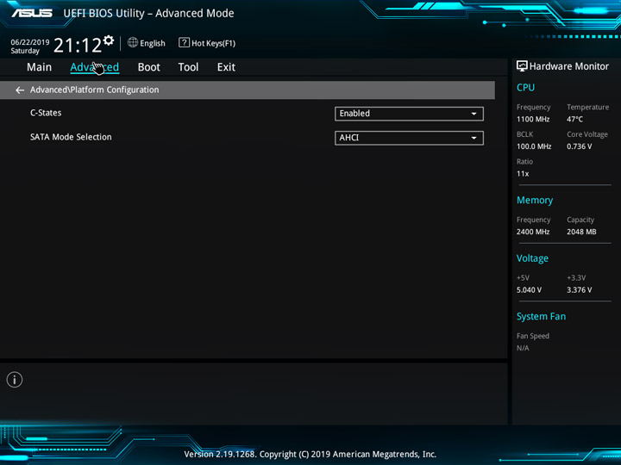Click the UEFI BIOS Utility title
Viewport: 621px width, 465px height.
pyautogui.click(x=148, y=13)
